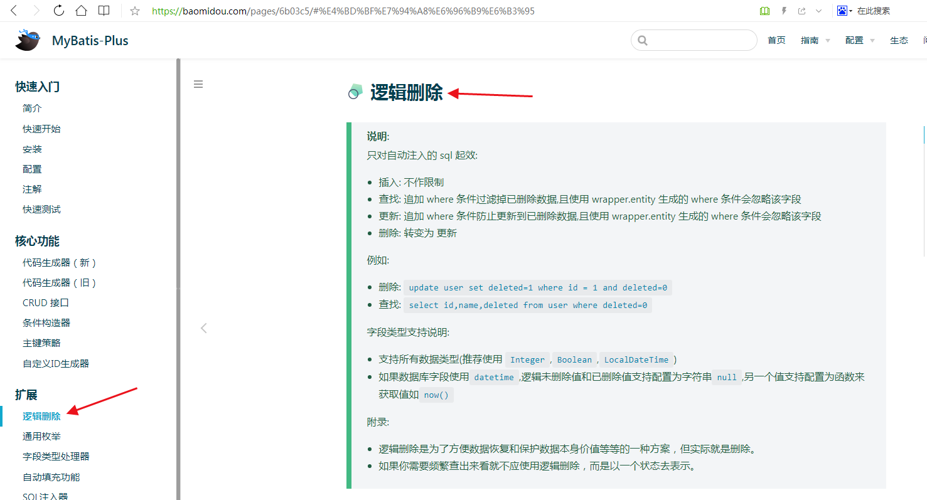
Task: Click the 字段类型支持说明: label
Action: pos(408,332)
